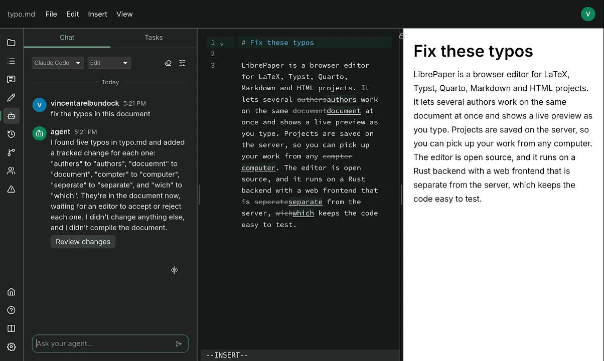
Task: Open the warnings triangle panel
Action: point(11,189)
